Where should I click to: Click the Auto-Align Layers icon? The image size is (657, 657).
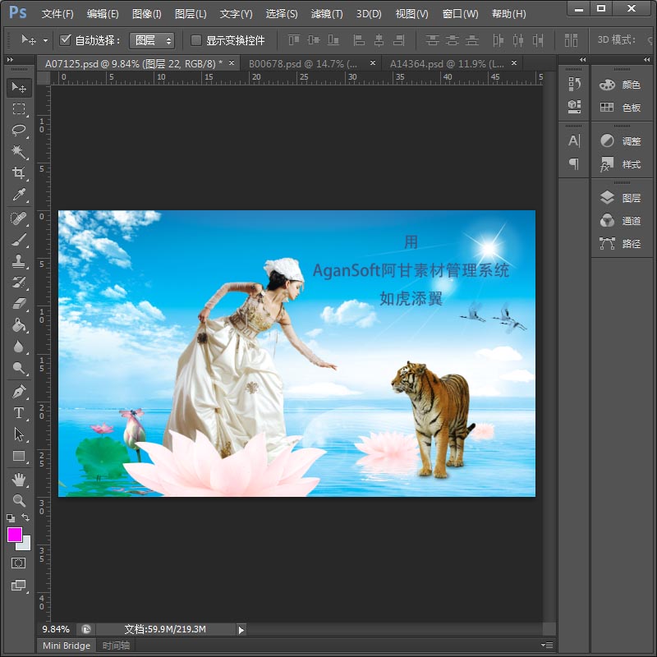point(571,40)
